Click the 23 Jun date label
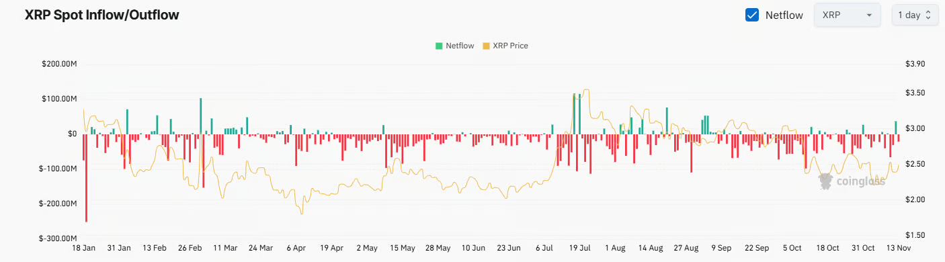945x262 pixels. pos(509,248)
